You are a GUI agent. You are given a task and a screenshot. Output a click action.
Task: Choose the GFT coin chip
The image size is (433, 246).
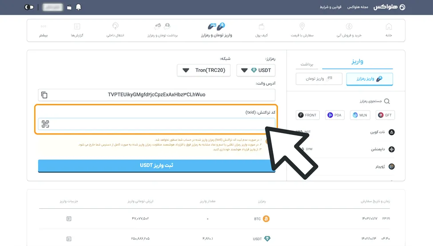coord(385,115)
